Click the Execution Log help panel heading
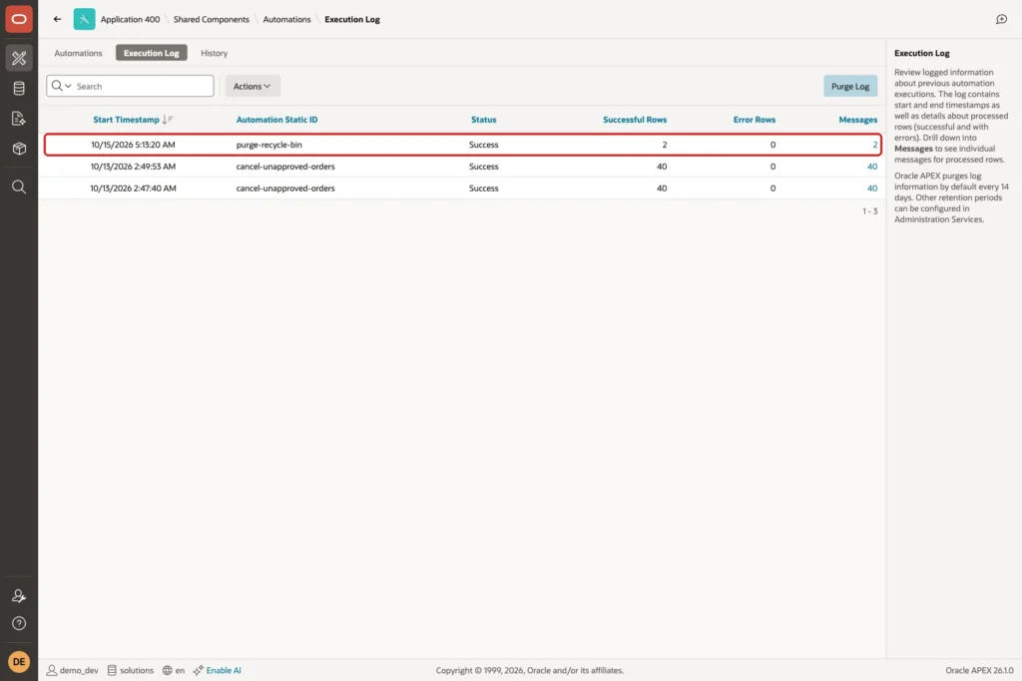 point(921,53)
